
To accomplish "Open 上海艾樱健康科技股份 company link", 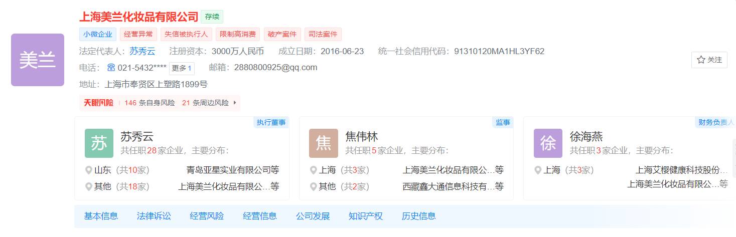I will click(x=681, y=170).
